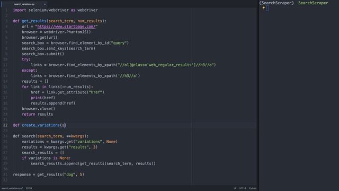
Task: Click the "dog" string on line 31
Action: click(x=69, y=175)
